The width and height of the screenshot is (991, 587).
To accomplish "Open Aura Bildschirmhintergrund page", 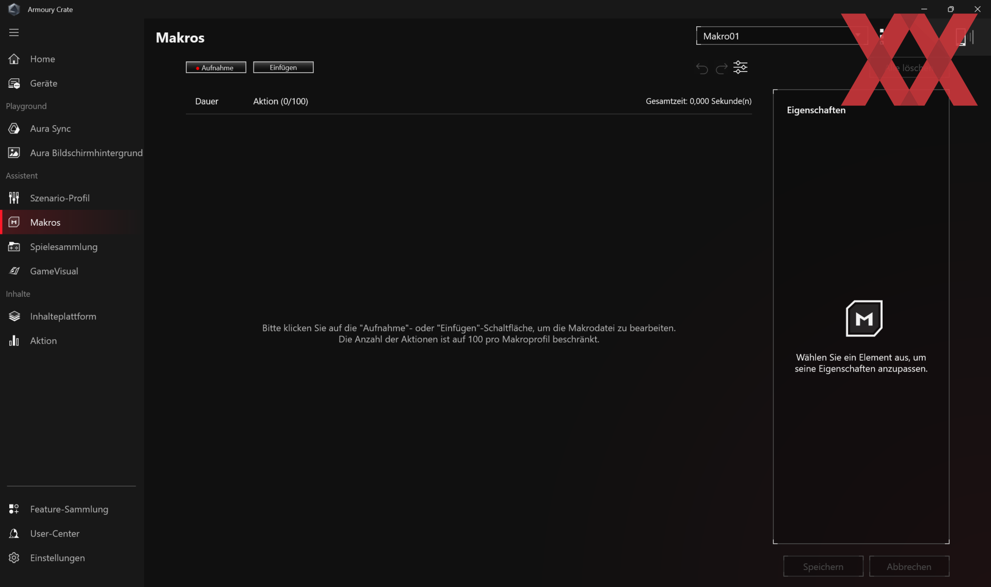I will [x=72, y=153].
